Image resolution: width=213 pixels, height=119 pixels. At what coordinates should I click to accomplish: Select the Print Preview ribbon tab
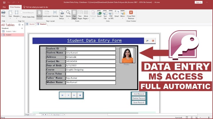(15, 7)
